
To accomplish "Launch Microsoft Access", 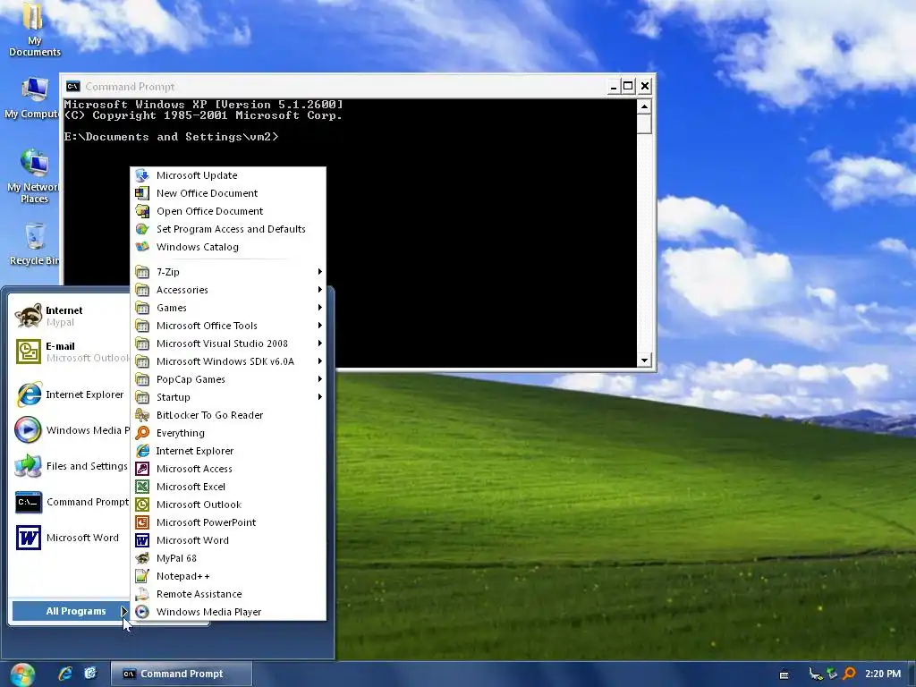I will coord(228,469).
